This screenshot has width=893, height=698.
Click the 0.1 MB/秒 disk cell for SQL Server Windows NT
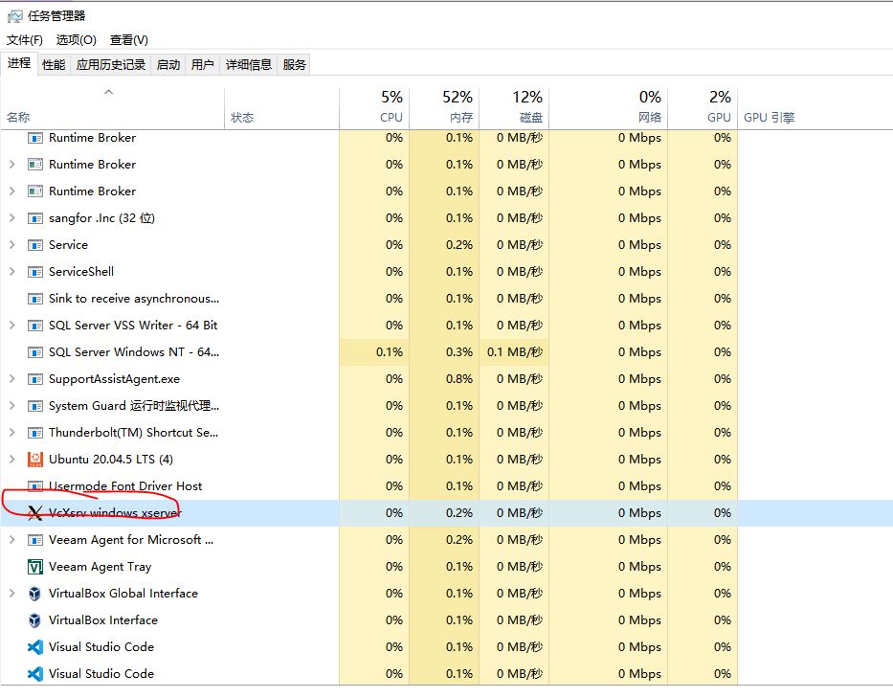point(514,352)
